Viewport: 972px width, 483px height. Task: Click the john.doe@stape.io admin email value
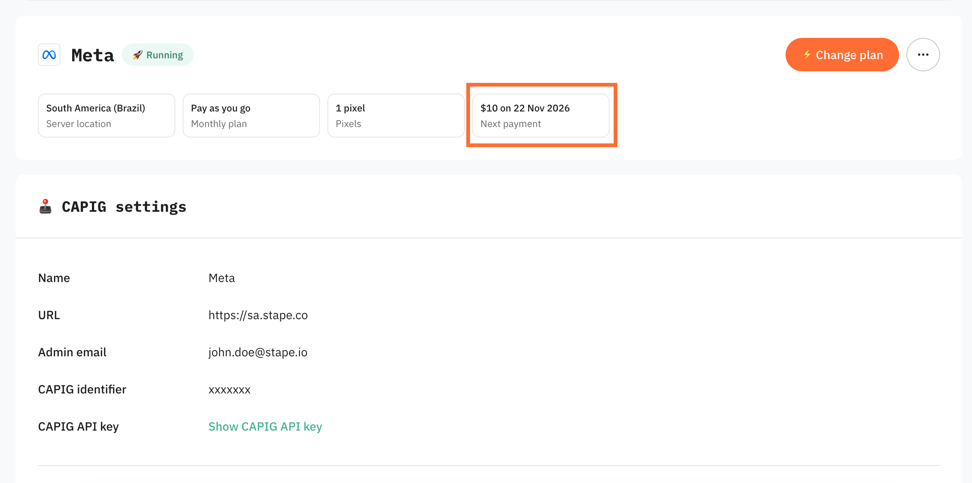point(258,352)
